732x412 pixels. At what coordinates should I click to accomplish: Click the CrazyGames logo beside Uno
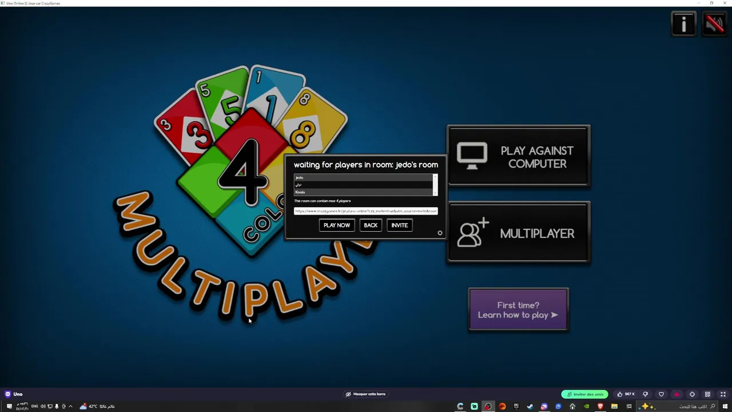click(x=7, y=394)
